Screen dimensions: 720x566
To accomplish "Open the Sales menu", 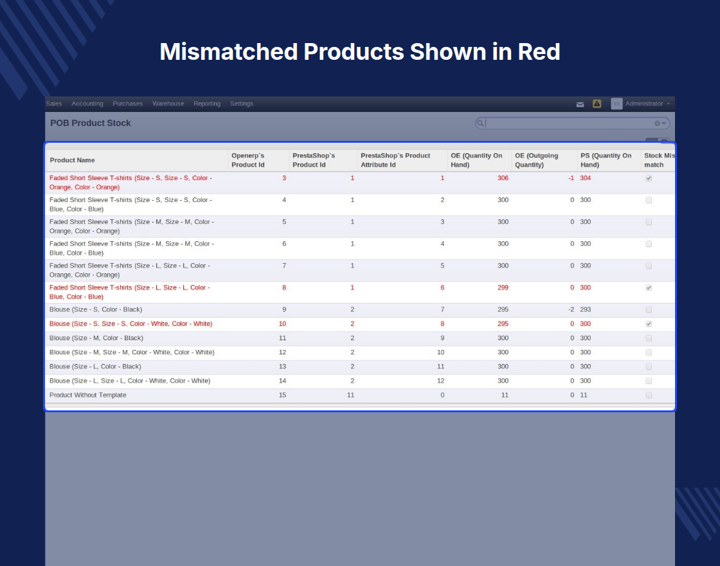I will (54, 104).
